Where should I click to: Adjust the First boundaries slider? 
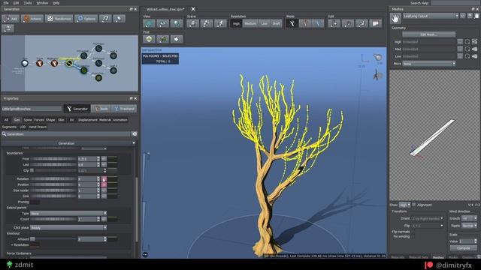pos(53,159)
